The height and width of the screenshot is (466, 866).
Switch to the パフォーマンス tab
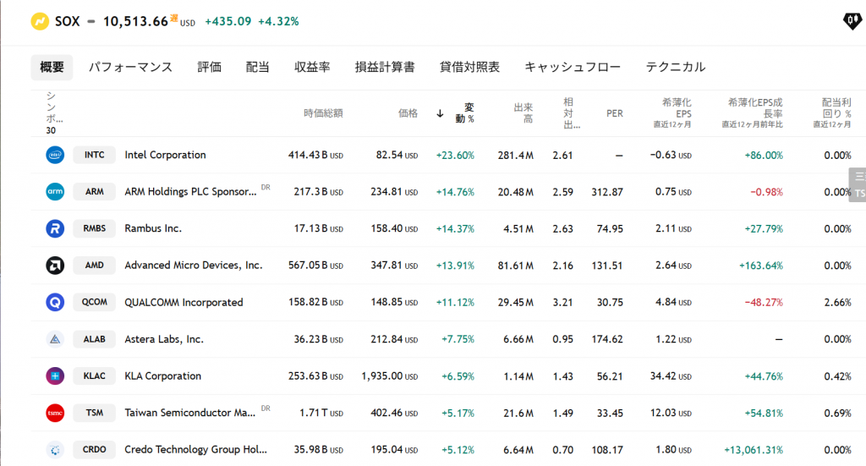pos(130,67)
